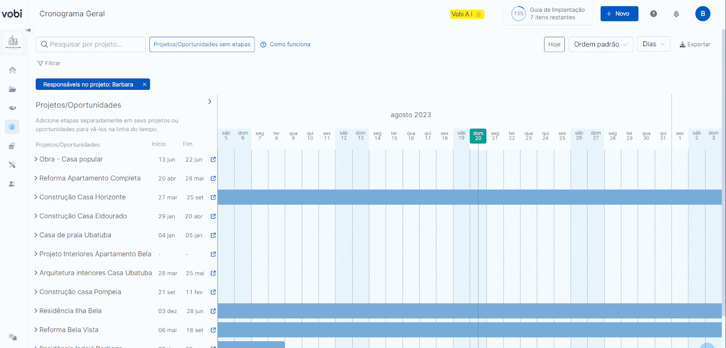Click the sáb 5 day header
Image resolution: width=726 pixels, height=348 pixels.
(226, 136)
